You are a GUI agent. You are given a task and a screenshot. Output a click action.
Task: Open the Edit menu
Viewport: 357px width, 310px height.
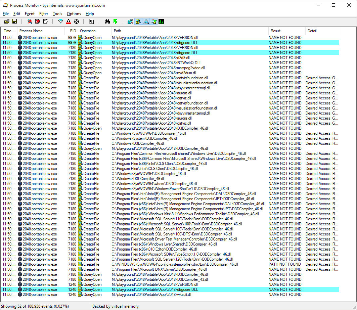(16, 14)
